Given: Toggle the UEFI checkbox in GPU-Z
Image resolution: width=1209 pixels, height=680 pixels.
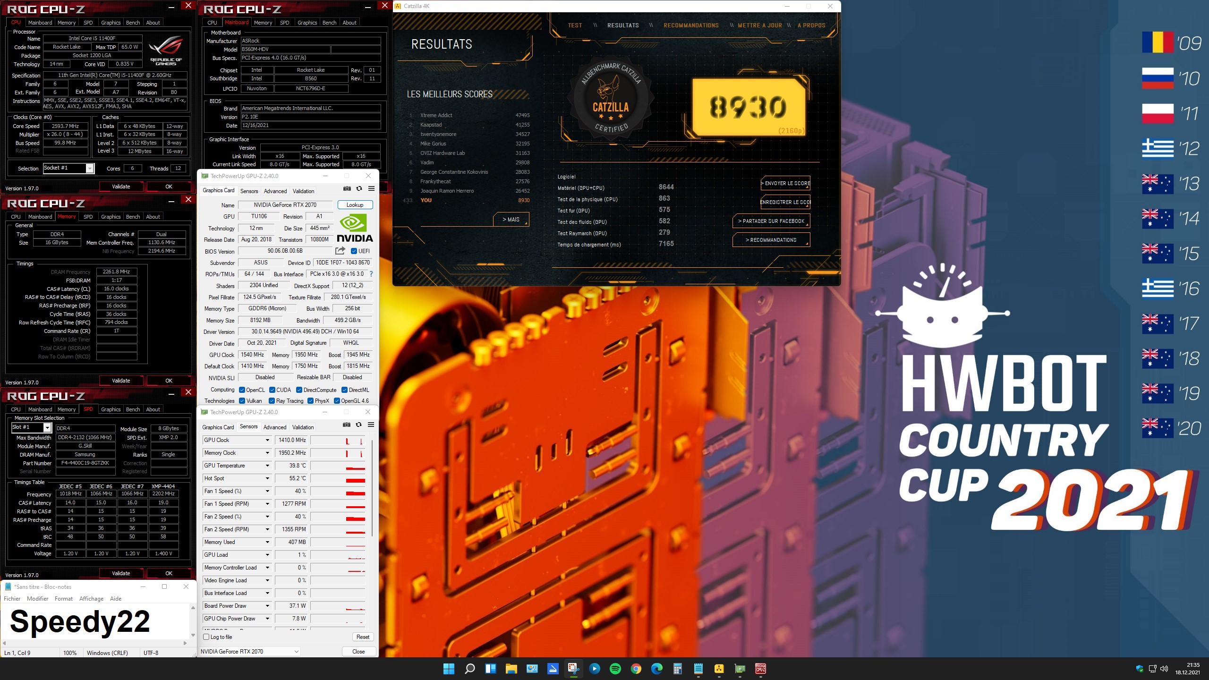Looking at the screenshot, I should click(x=354, y=251).
